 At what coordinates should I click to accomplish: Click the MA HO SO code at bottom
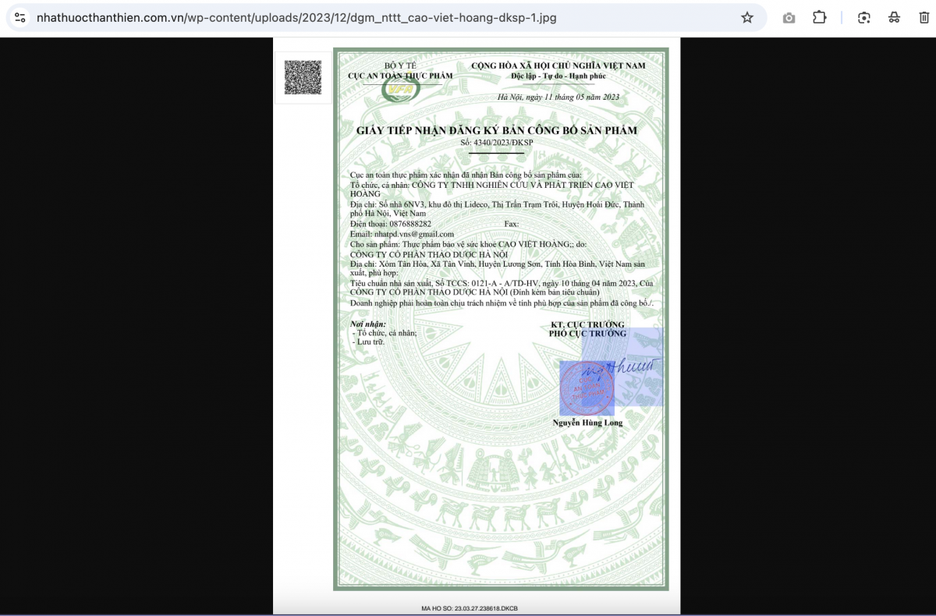point(470,608)
